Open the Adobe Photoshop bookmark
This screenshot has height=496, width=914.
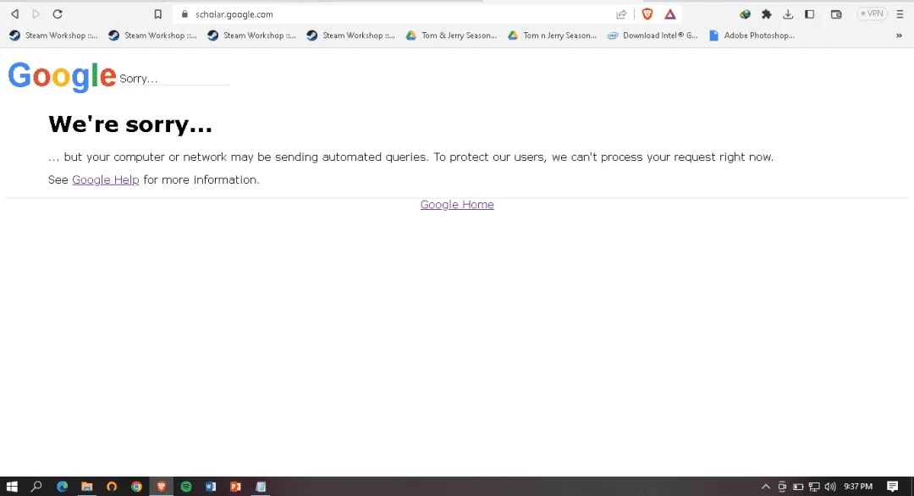pos(752,36)
